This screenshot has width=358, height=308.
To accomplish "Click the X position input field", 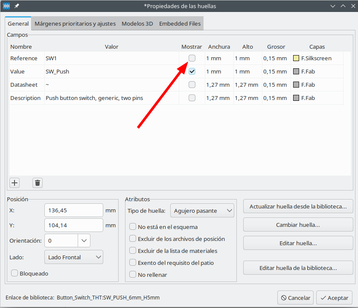I will pyautogui.click(x=73, y=210).
